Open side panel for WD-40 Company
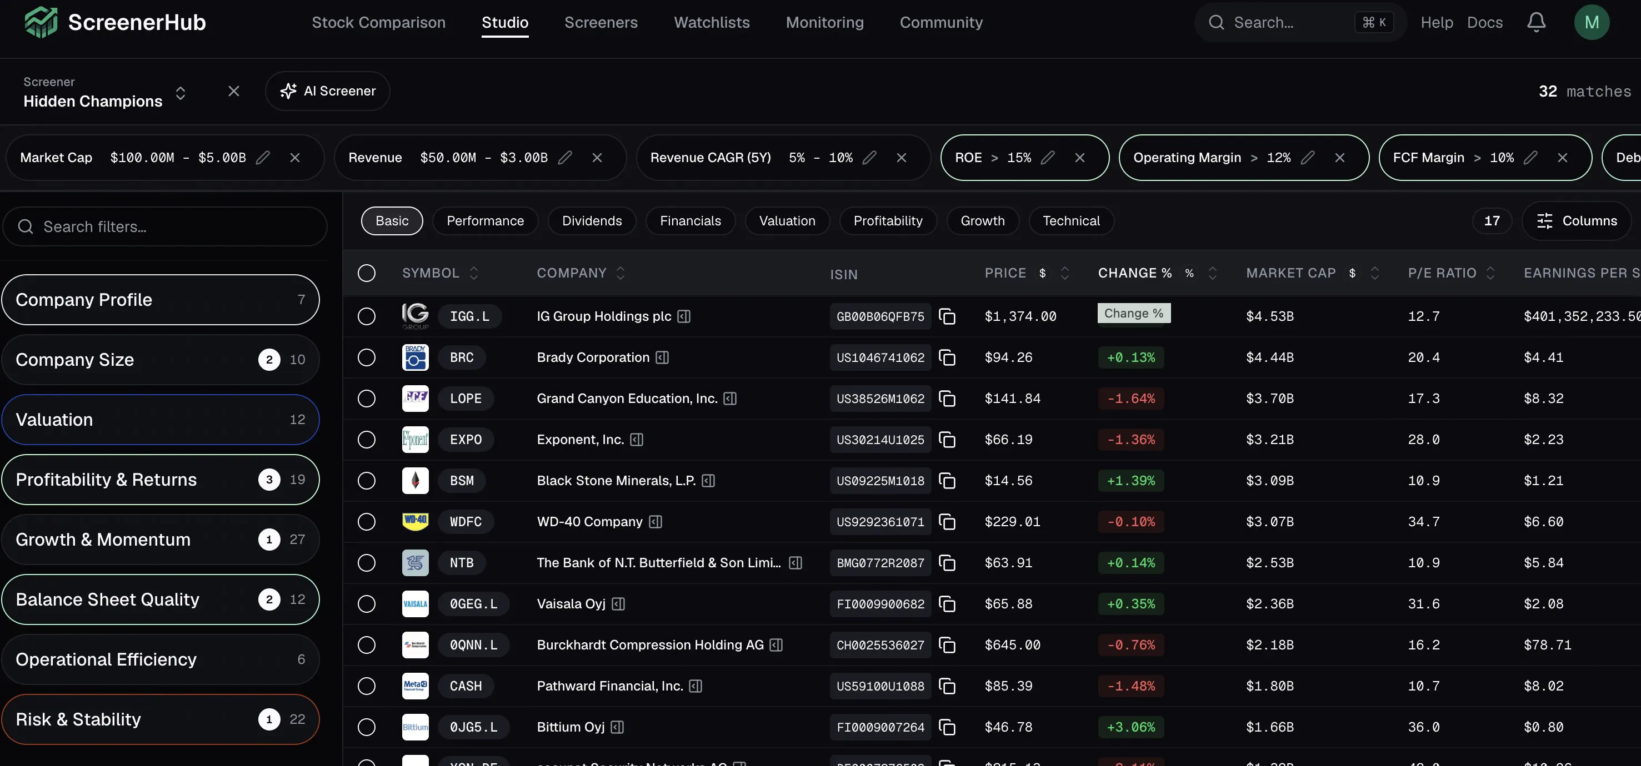The width and height of the screenshot is (1641, 766). (x=656, y=522)
